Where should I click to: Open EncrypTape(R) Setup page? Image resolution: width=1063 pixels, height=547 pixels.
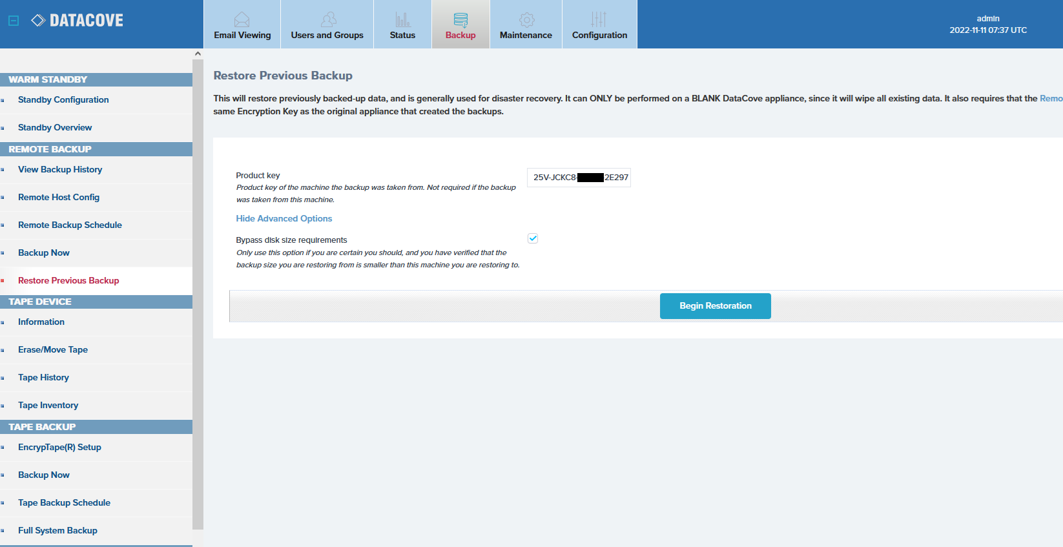click(59, 448)
